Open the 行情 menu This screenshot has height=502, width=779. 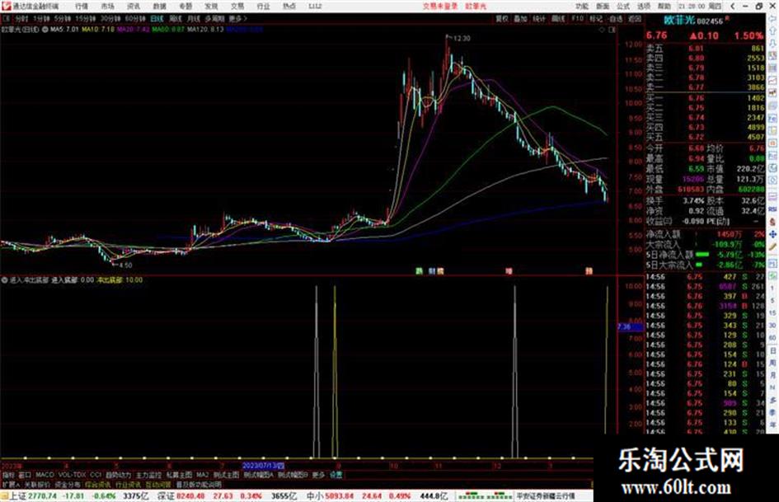pos(82,7)
